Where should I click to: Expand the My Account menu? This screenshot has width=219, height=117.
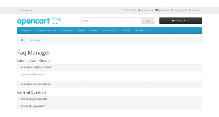point(146,10)
